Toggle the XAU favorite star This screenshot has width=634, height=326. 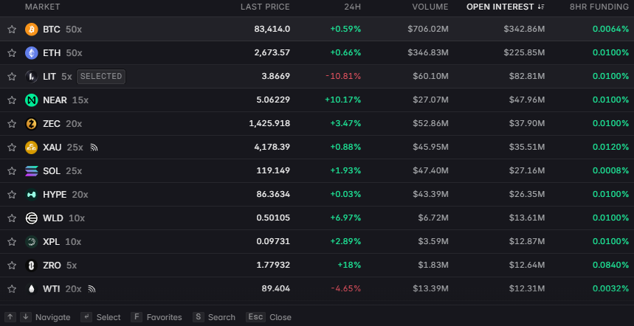tap(12, 148)
